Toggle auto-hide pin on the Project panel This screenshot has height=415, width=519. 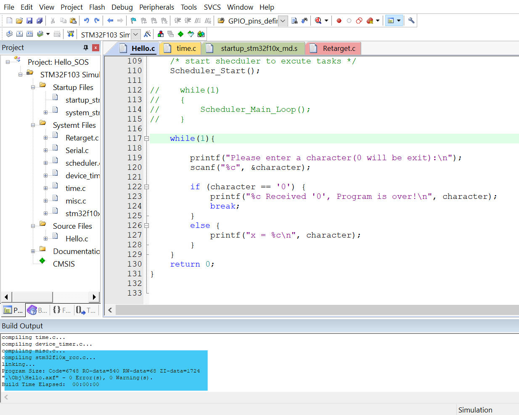86,48
